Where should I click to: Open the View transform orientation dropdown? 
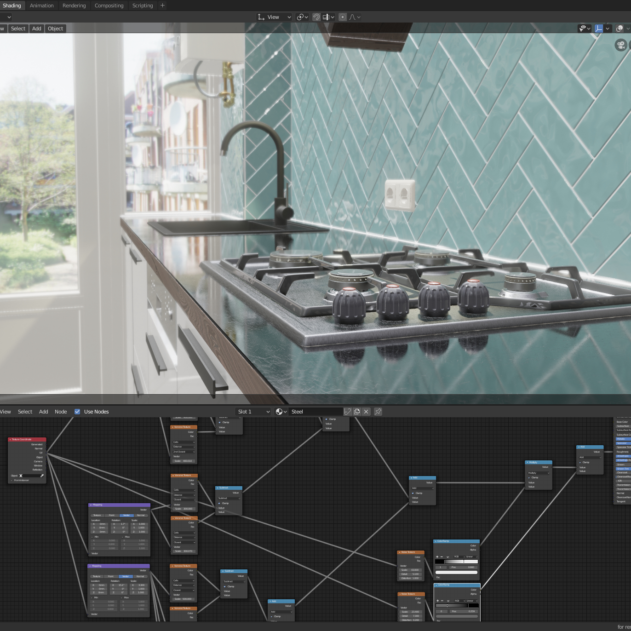click(275, 17)
